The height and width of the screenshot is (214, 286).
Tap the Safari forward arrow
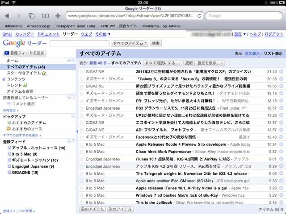(x=19, y=16)
